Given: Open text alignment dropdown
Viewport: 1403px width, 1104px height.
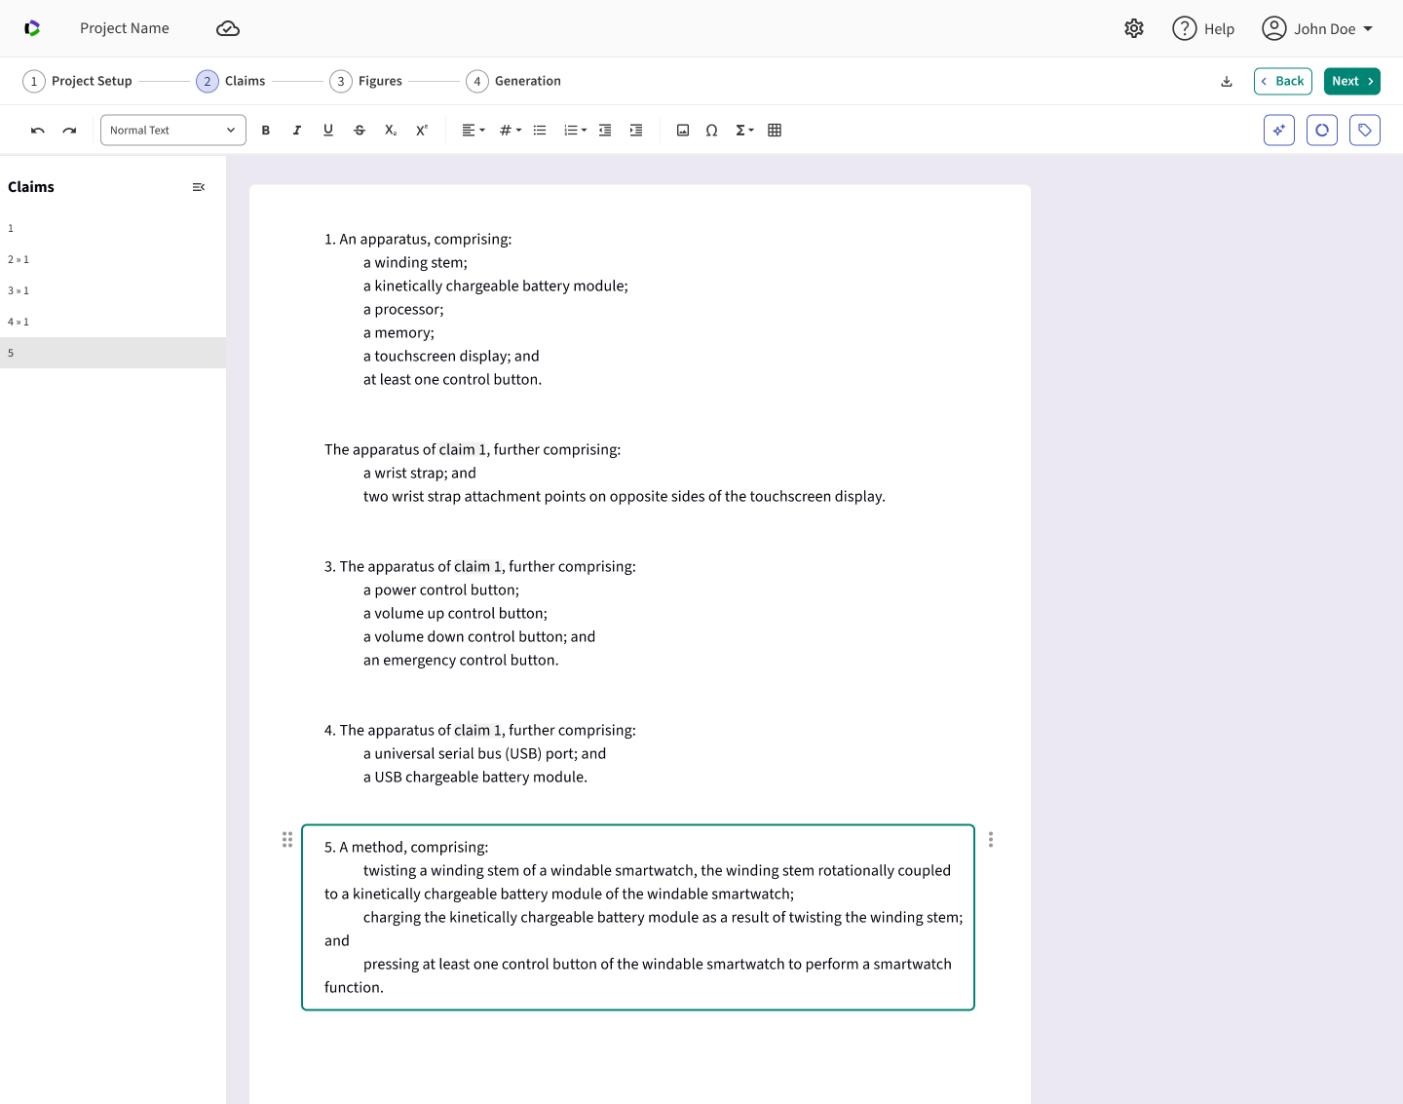Looking at the screenshot, I should (x=474, y=131).
